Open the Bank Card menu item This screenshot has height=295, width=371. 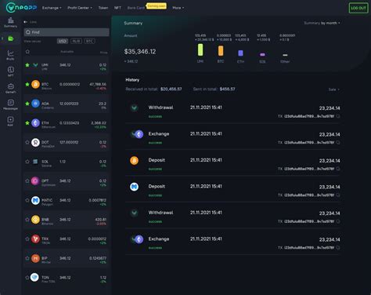136,8
